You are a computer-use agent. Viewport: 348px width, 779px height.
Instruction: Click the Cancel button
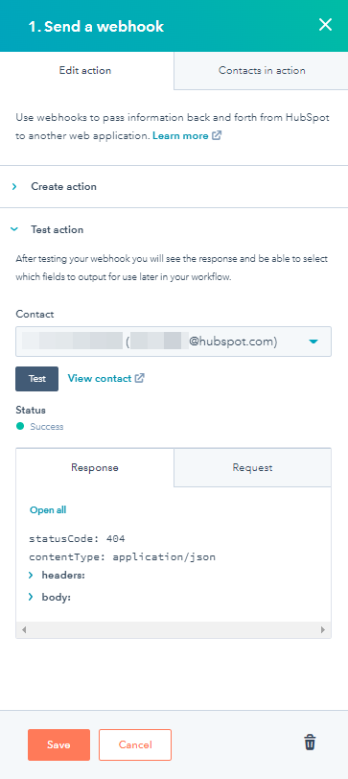coord(135,744)
